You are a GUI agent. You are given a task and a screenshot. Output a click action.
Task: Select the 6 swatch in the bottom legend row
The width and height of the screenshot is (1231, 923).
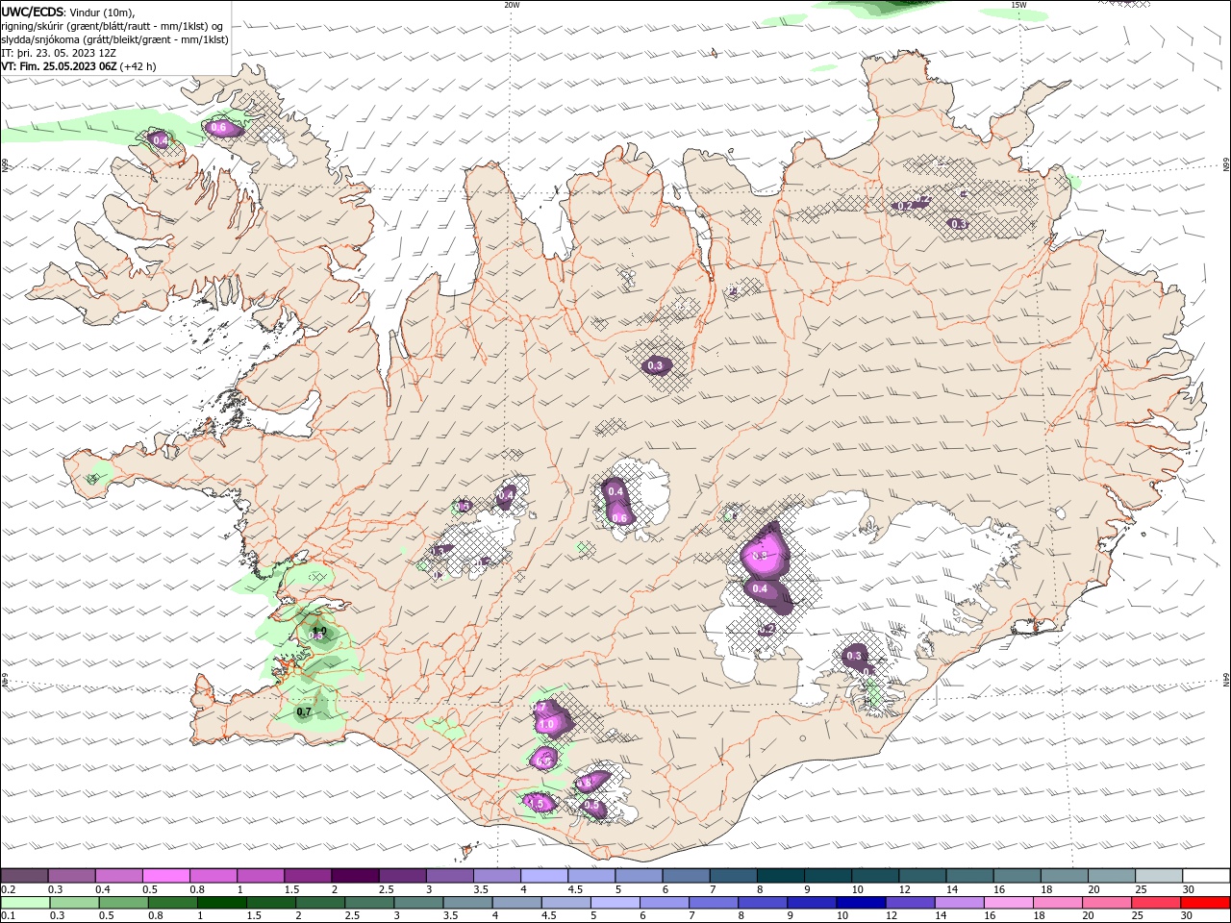coord(665,903)
